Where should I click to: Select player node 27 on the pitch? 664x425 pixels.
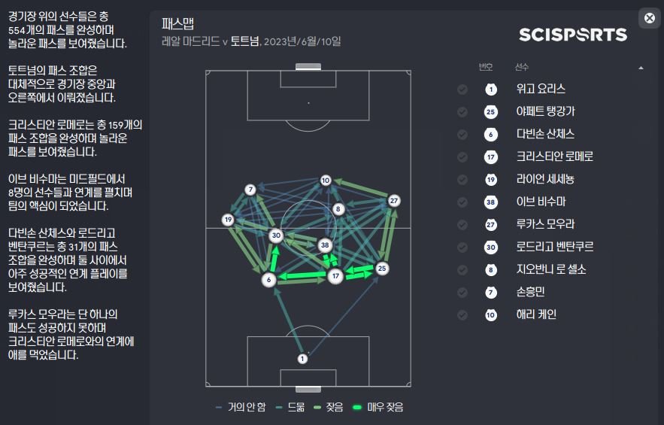pyautogui.click(x=393, y=201)
